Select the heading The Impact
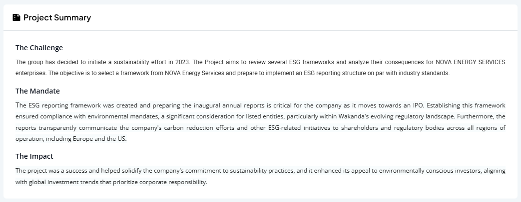 coord(34,156)
